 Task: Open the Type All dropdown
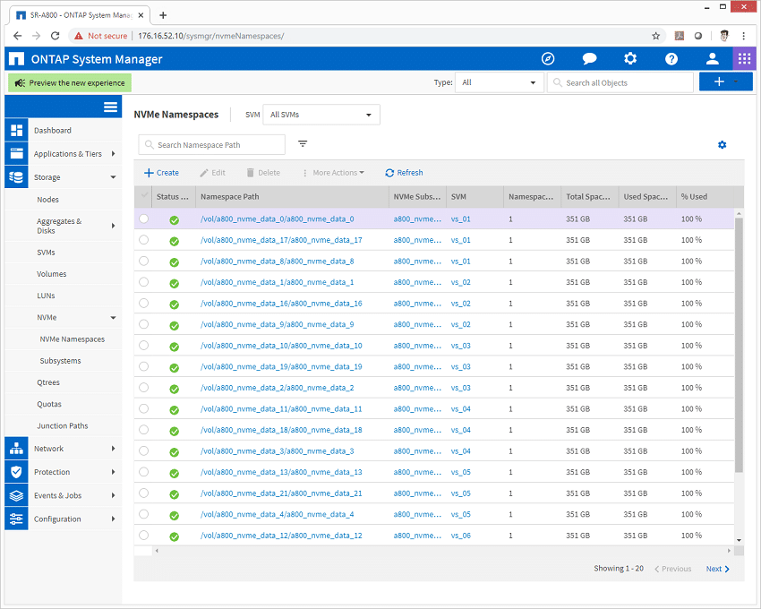point(499,82)
